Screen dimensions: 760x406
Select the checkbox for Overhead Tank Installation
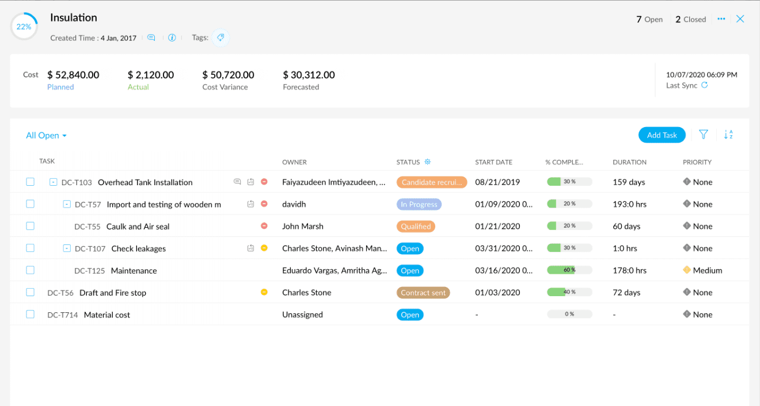[30, 181]
